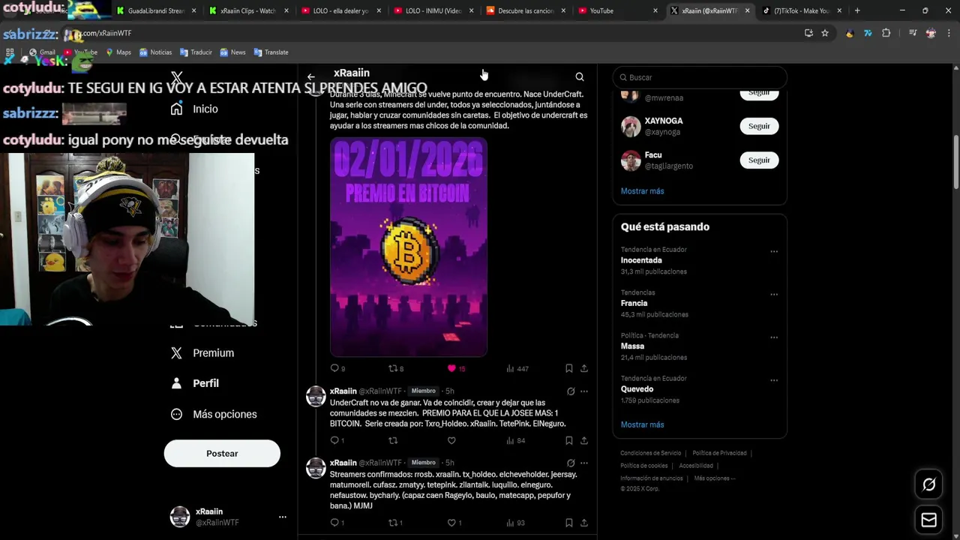Switch to the xRaaiin Clips browser tab

coord(247,10)
